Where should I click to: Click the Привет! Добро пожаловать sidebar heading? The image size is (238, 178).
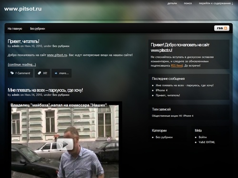[x=180, y=47]
